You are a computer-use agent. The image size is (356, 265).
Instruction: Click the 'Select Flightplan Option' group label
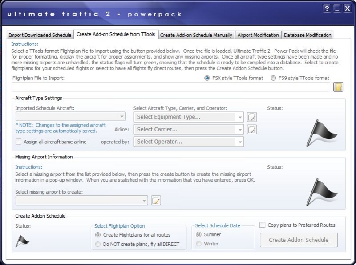(119, 226)
